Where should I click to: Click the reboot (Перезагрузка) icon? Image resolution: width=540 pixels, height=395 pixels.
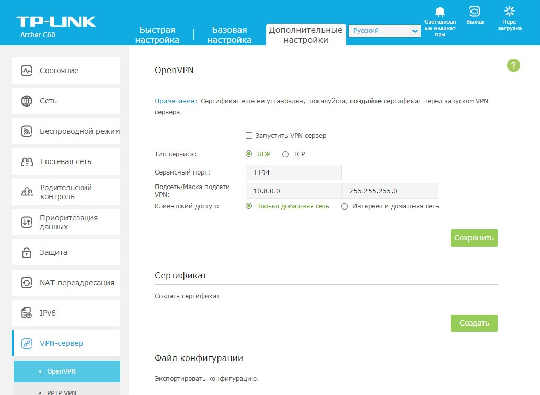(509, 11)
